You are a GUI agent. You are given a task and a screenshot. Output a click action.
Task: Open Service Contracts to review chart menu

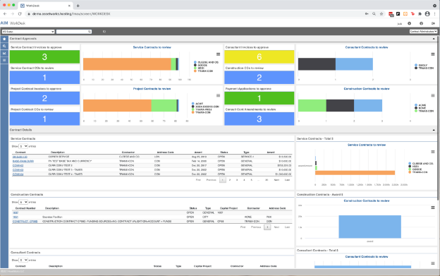pyautogui.click(x=218, y=54)
